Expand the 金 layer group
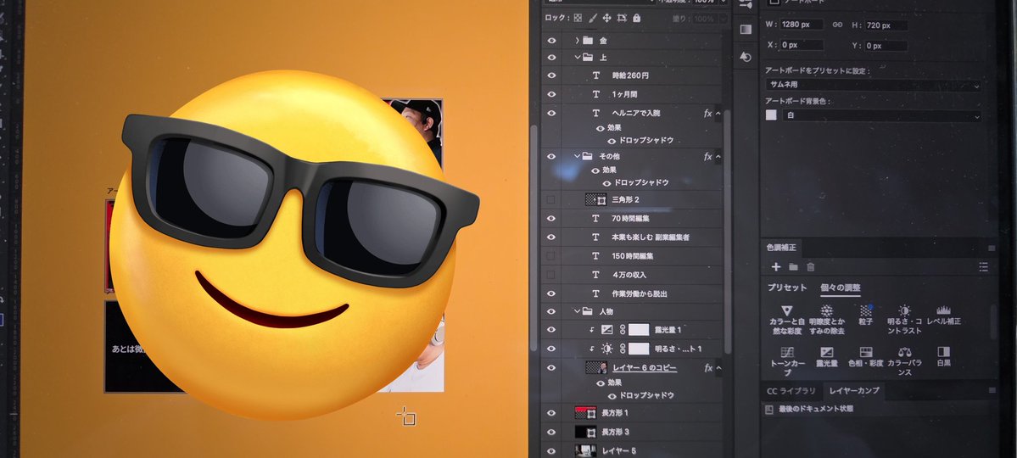Viewport: 1017px width, 458px height. tap(577, 40)
